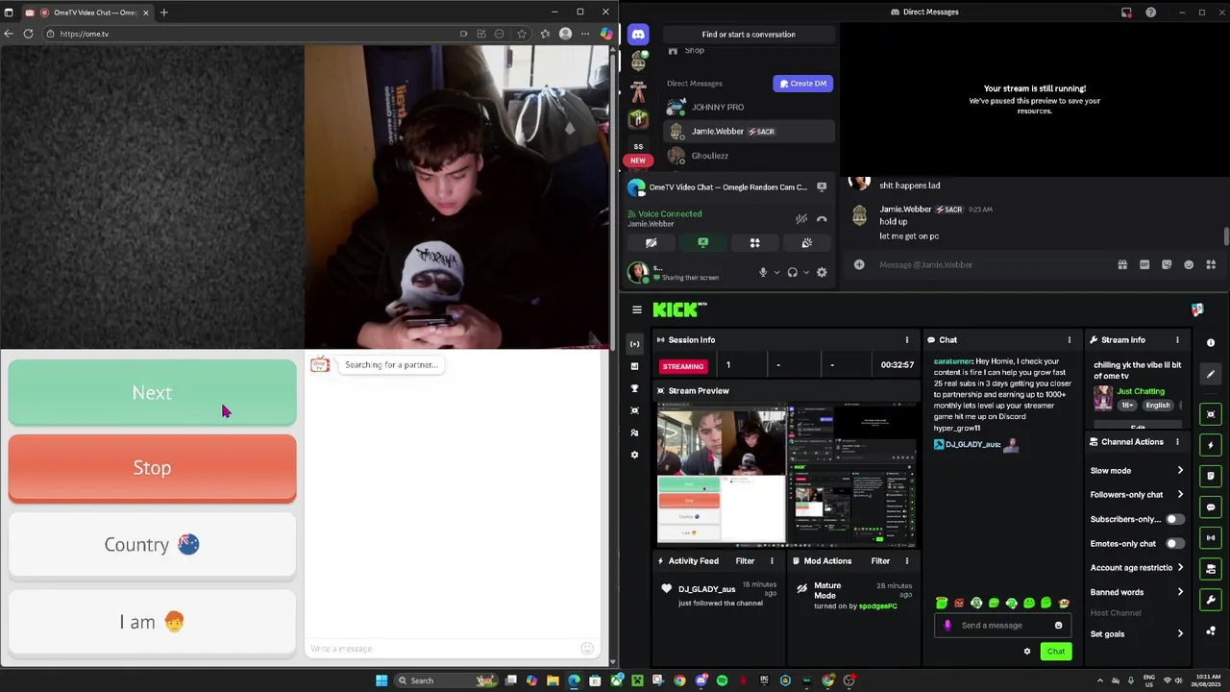Expand Followers-only chat option
This screenshot has height=692, width=1230.
pos(1137,495)
